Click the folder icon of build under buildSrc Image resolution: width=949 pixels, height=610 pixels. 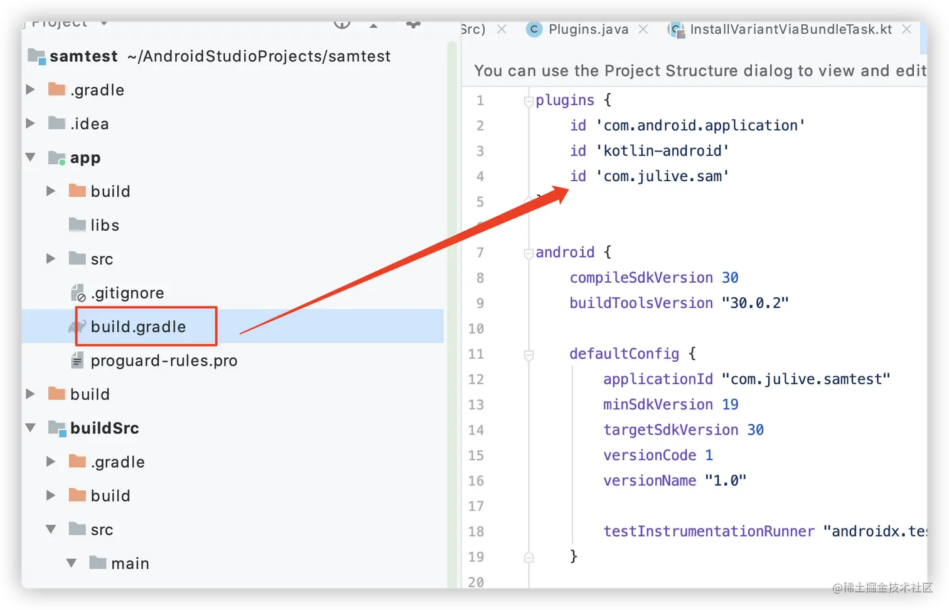(77, 495)
